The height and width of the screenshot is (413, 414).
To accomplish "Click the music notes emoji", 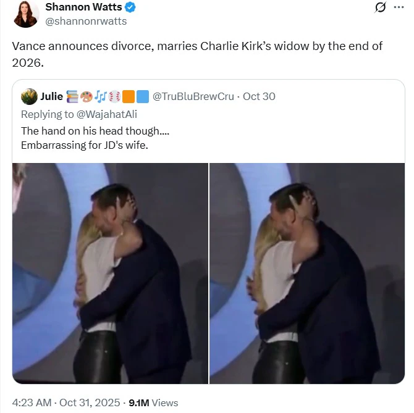I will tap(101, 97).
